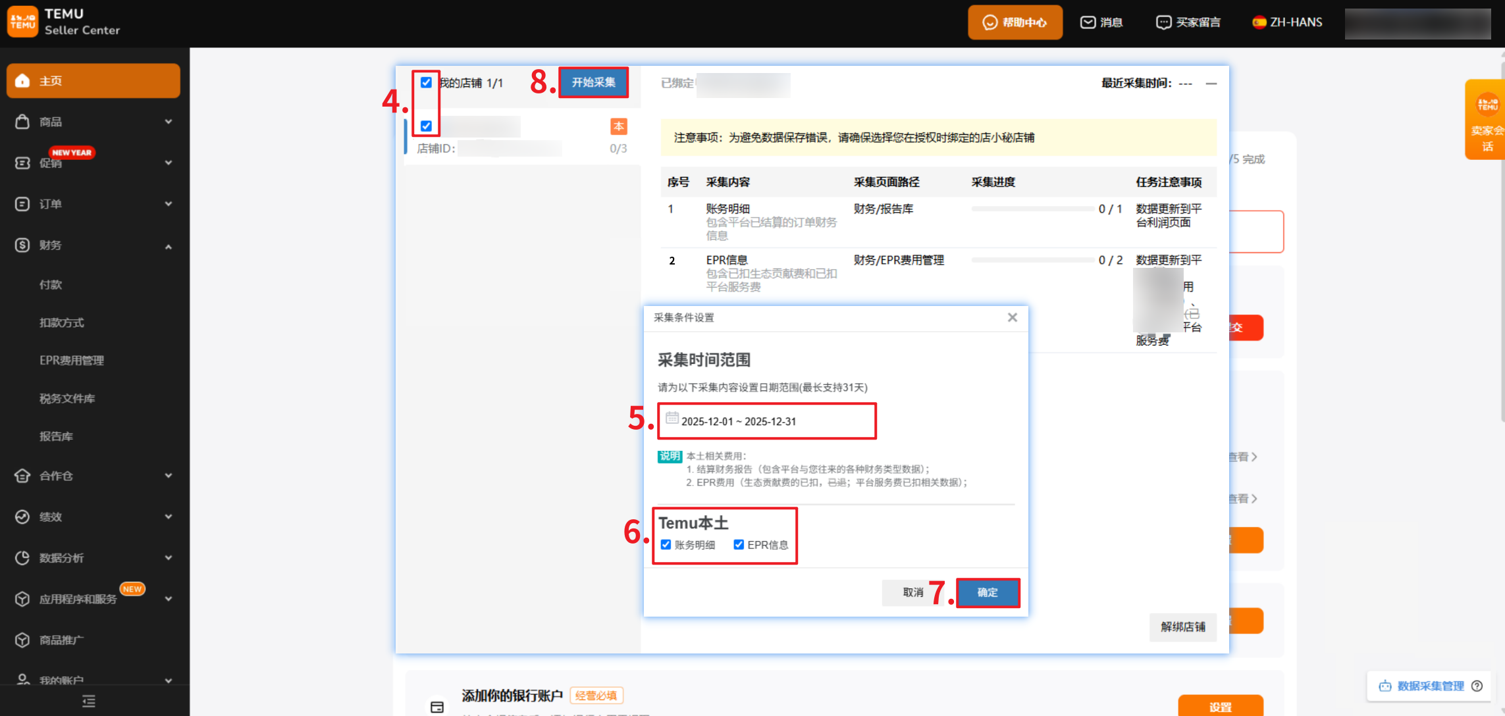The height and width of the screenshot is (716, 1505).
Task: Click the date range input field
Action: pos(767,421)
